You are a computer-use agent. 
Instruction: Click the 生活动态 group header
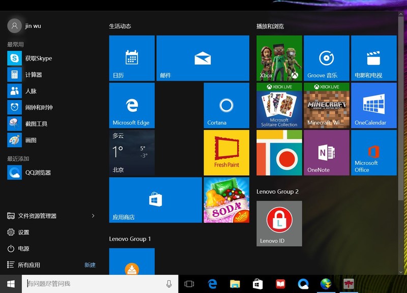click(120, 26)
